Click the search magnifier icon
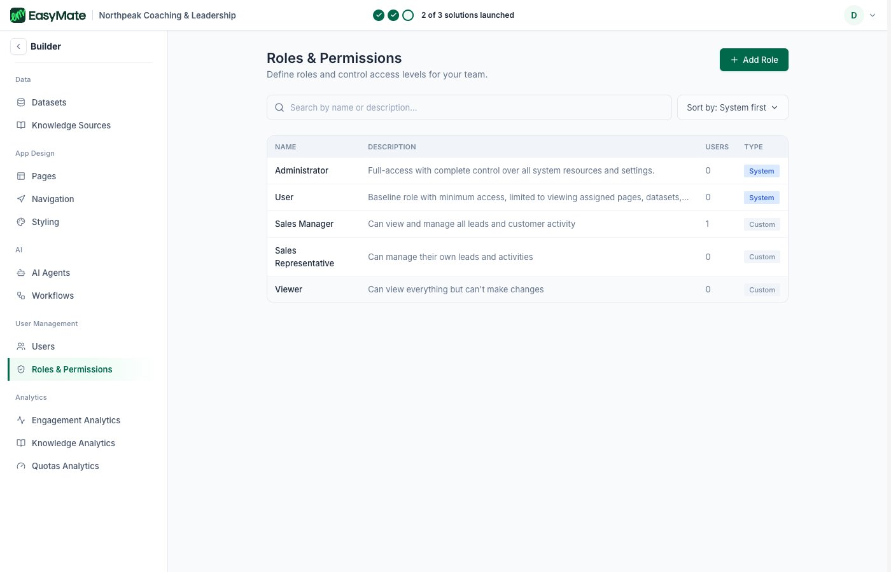891x572 pixels. [279, 107]
